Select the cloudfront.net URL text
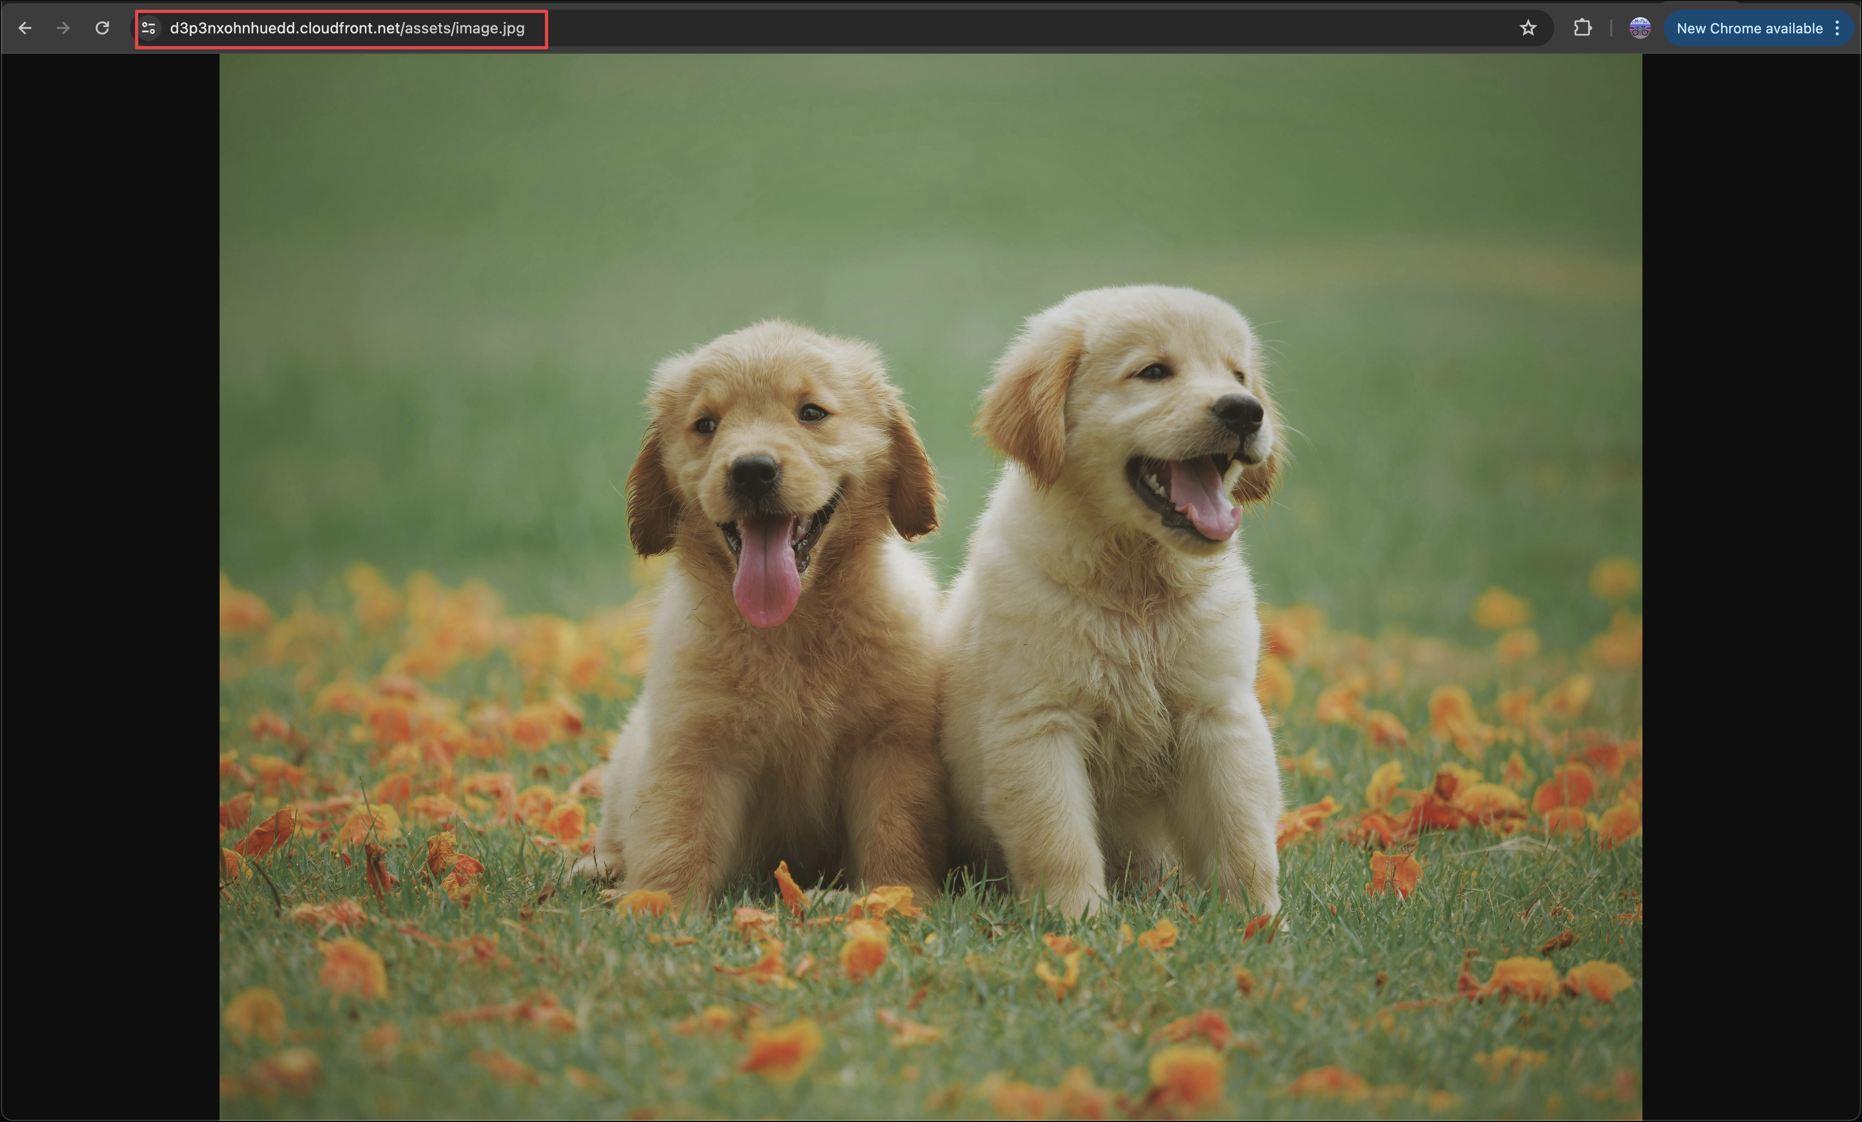Viewport: 1862px width, 1122px height. 347,28
